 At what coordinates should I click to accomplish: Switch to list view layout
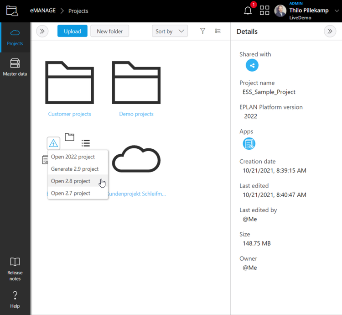click(218, 31)
